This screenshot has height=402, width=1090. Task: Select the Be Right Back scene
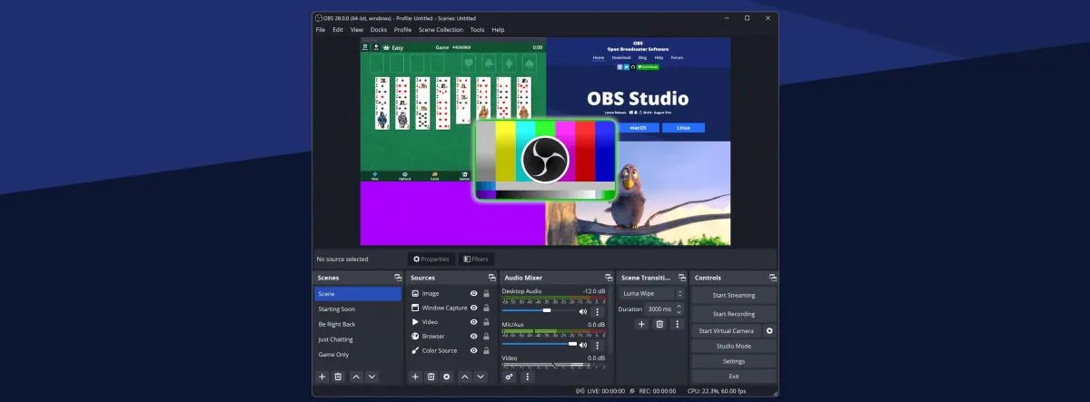[x=358, y=324]
